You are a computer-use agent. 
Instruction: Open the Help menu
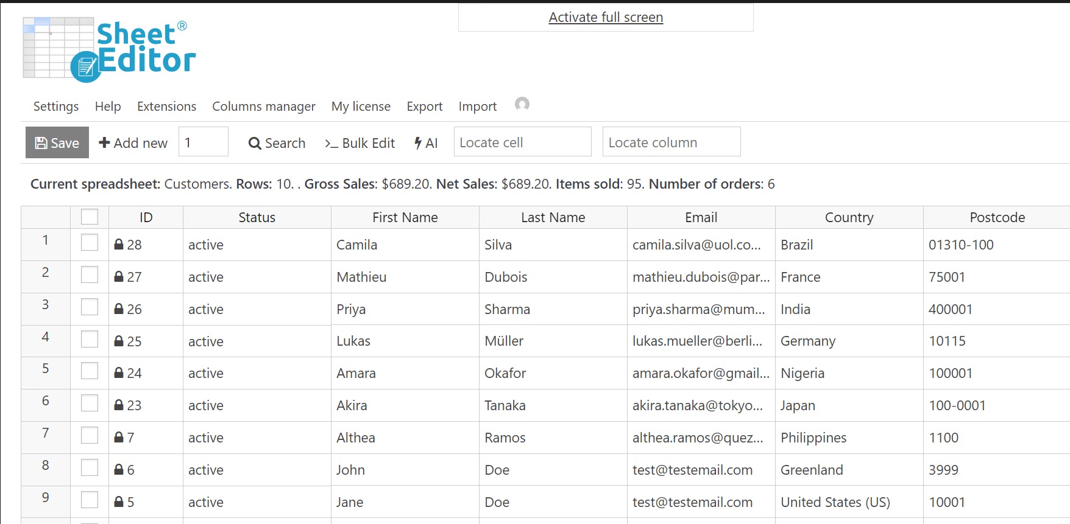[108, 107]
